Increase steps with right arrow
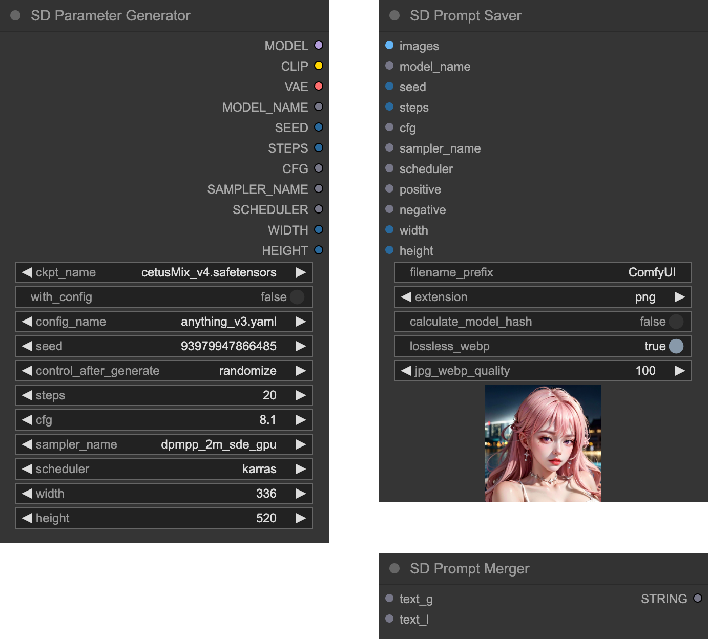 coord(301,395)
